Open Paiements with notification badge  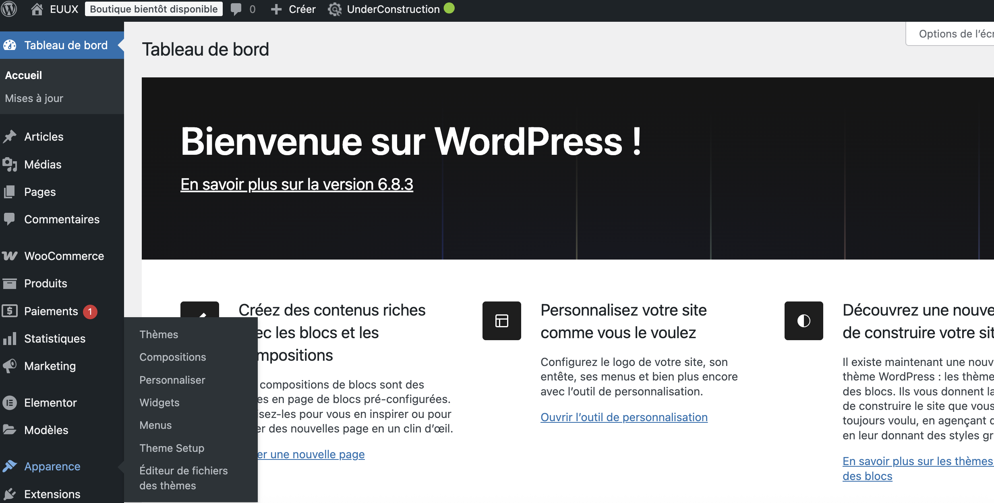tap(51, 311)
